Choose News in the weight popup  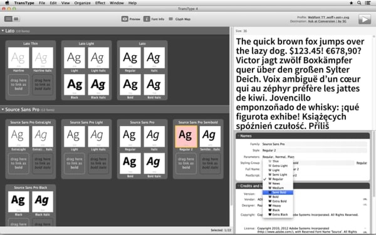[x=278, y=184]
